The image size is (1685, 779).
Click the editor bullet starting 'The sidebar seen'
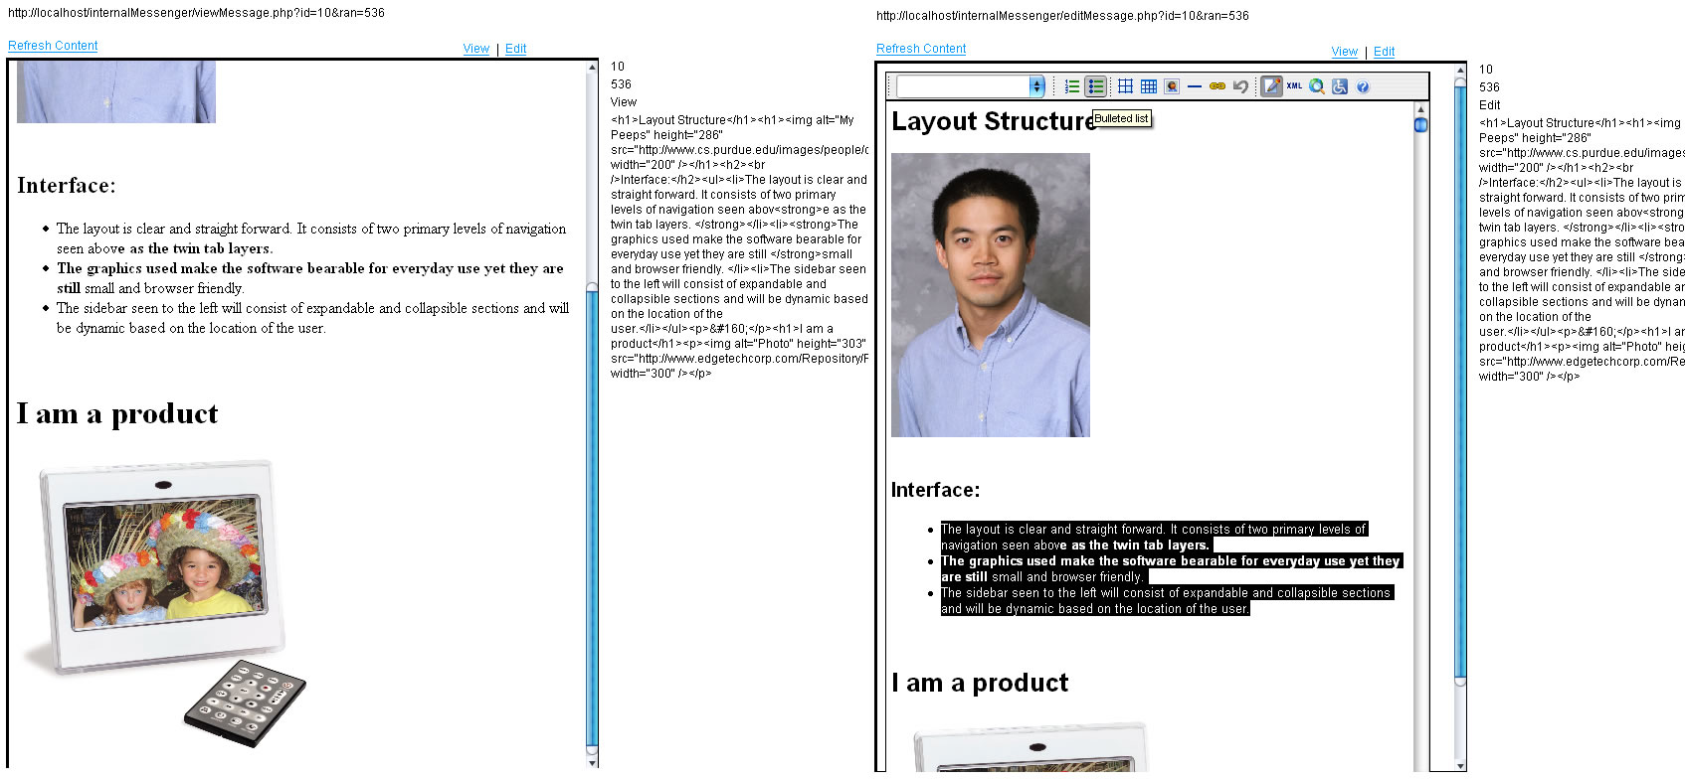click(1166, 601)
